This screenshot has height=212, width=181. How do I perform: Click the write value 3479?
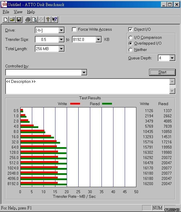point(149,121)
